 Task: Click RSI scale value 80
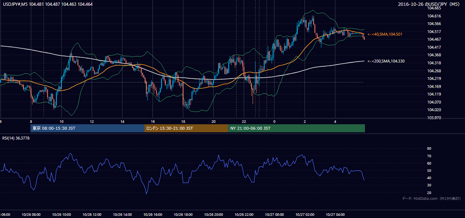429,149
